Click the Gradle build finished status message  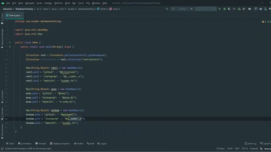click(28, 149)
